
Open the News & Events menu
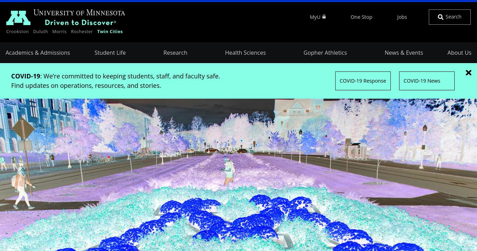coord(404,53)
